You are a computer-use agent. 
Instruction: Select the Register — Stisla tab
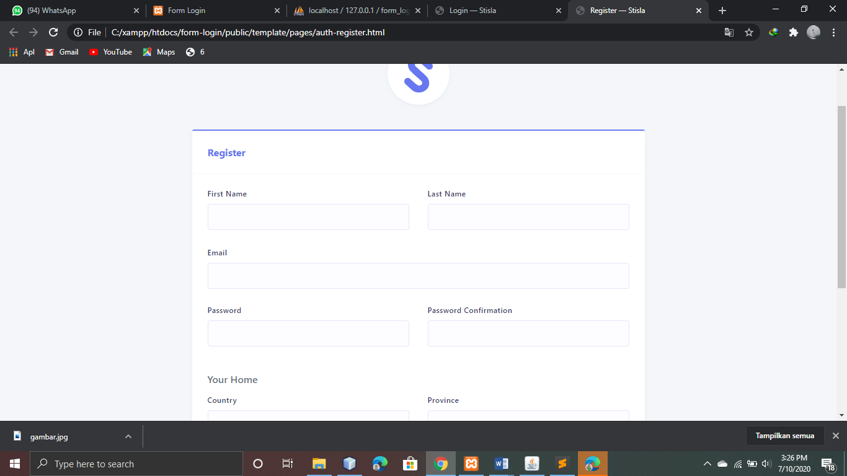[x=639, y=11]
